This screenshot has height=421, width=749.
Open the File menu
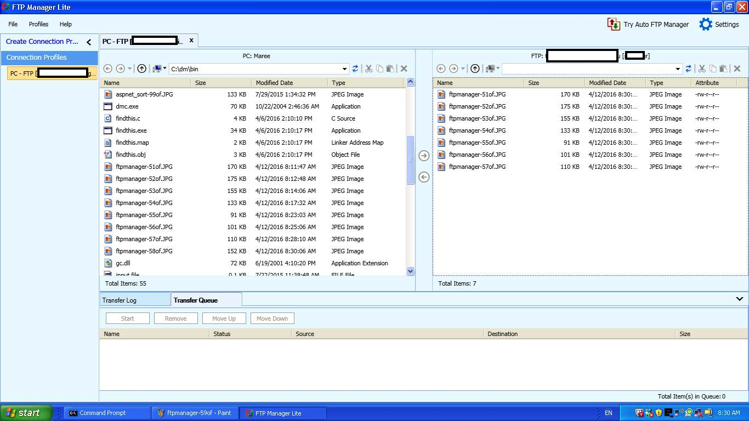pos(13,24)
